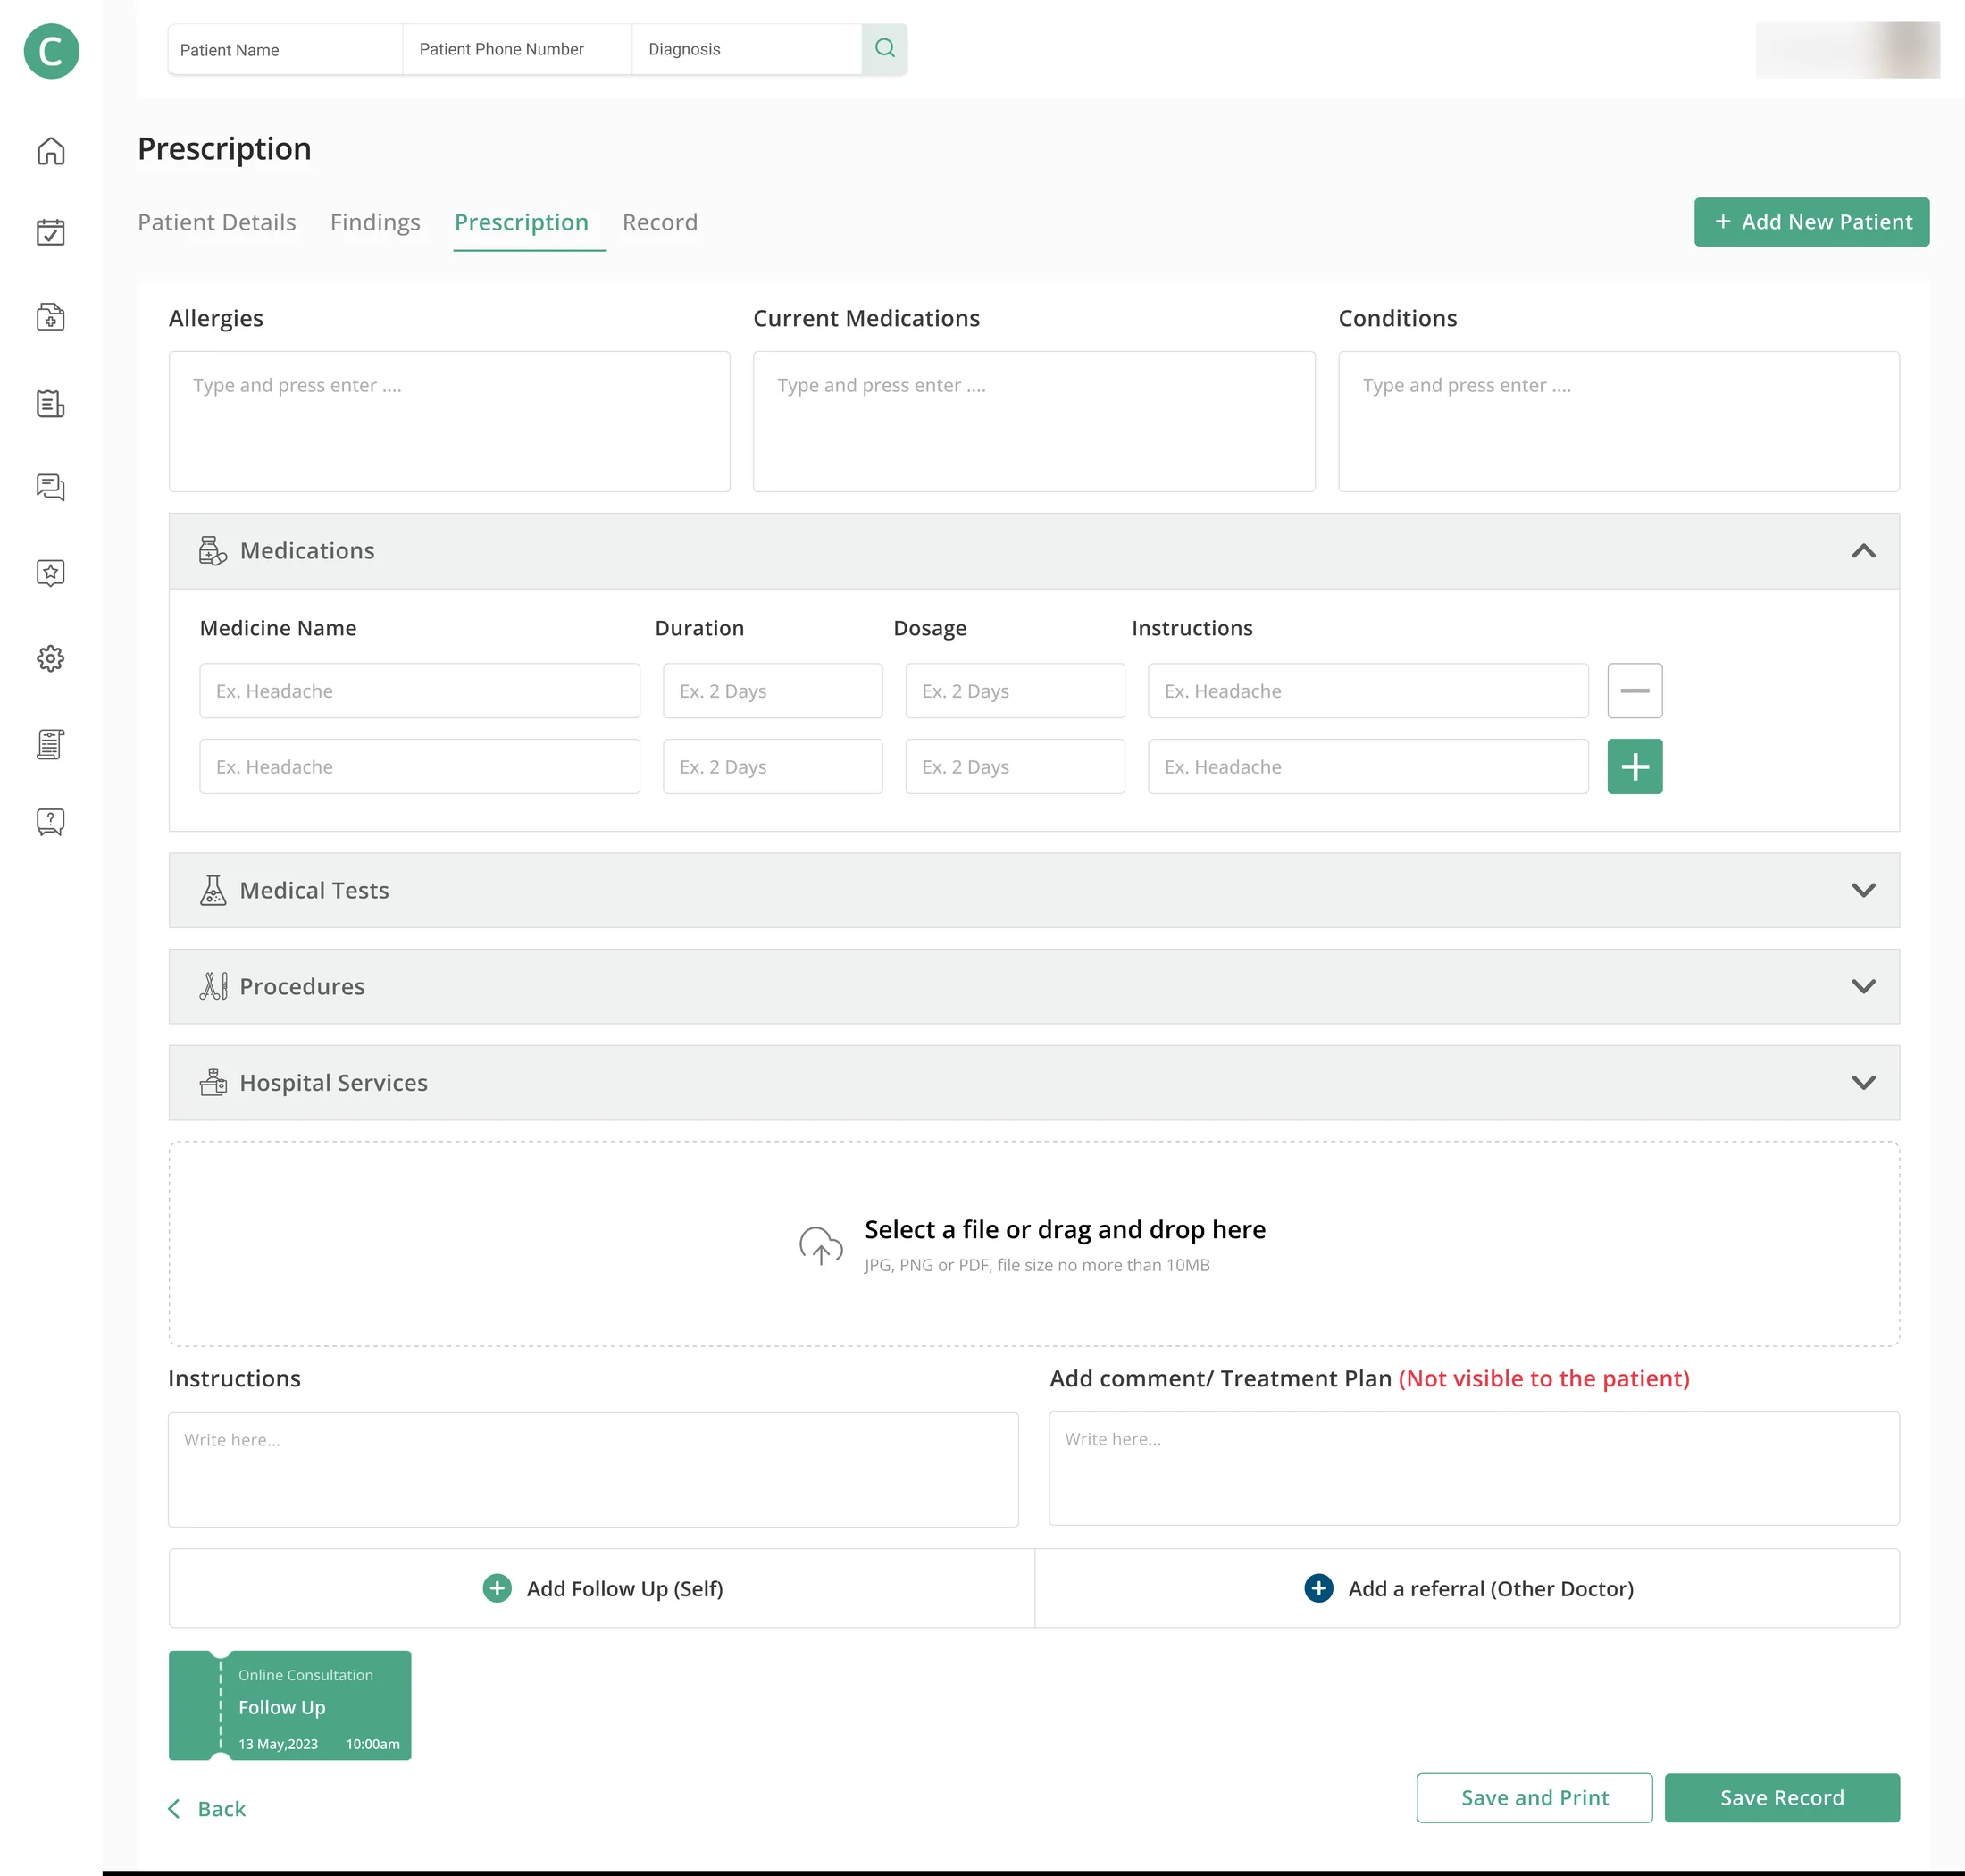Switch to Record tab

click(x=660, y=222)
